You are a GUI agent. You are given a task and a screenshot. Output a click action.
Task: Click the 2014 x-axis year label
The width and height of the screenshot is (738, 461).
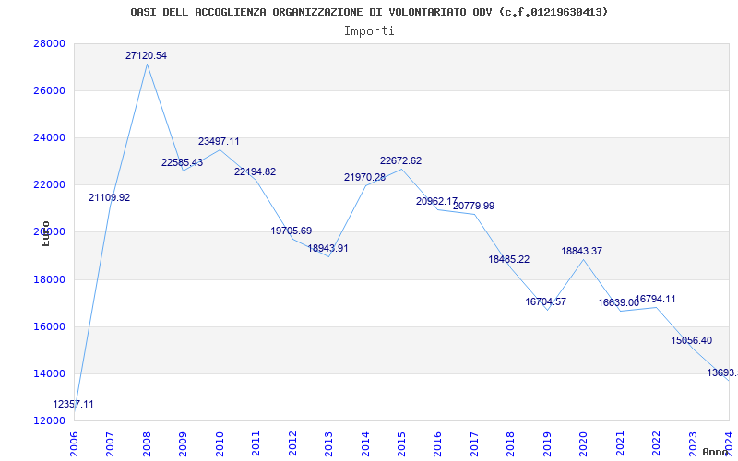click(364, 443)
